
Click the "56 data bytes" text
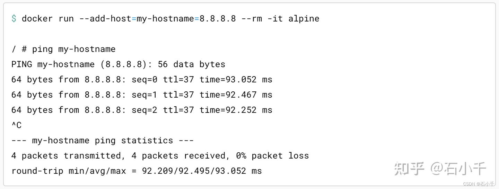pos(191,64)
